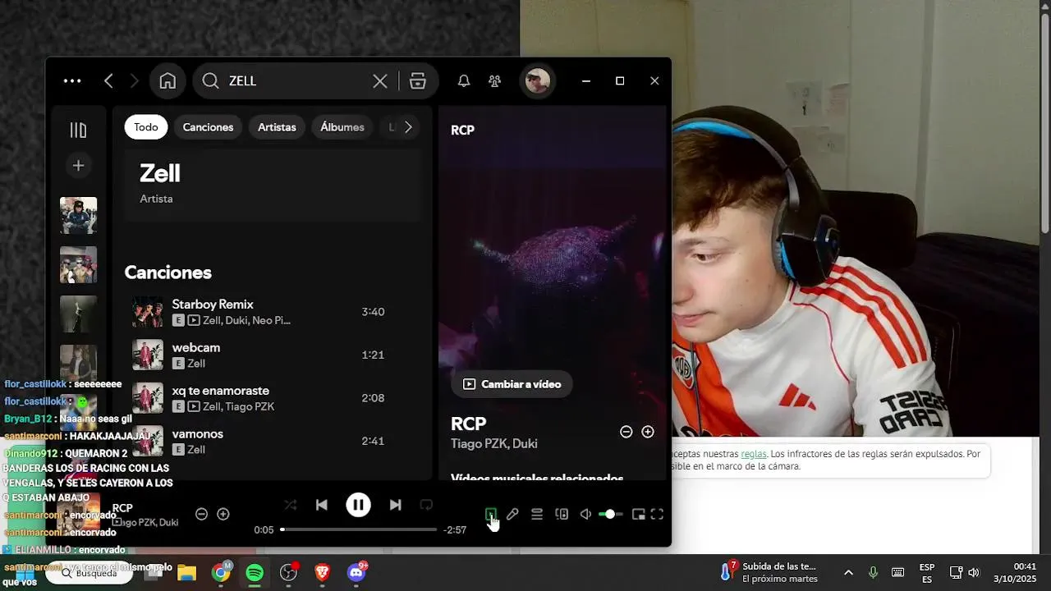This screenshot has height=591, width=1051.
Task: Open the third library thumbnail
Action: coord(78,314)
